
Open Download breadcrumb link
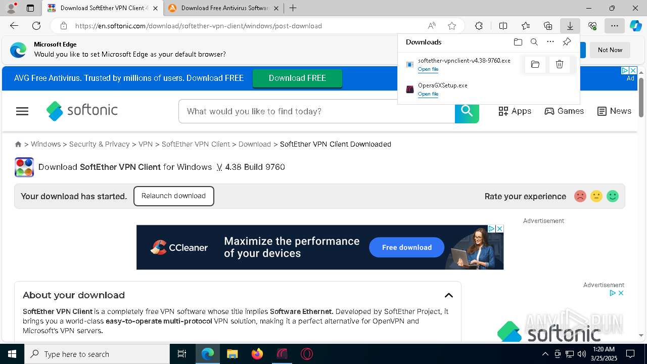click(x=255, y=144)
